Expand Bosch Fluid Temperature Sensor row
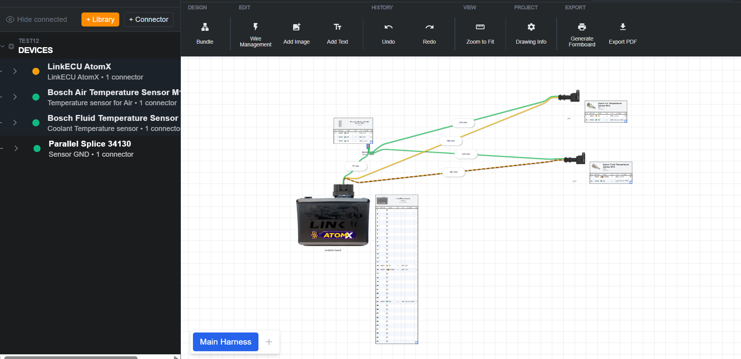 (15, 122)
